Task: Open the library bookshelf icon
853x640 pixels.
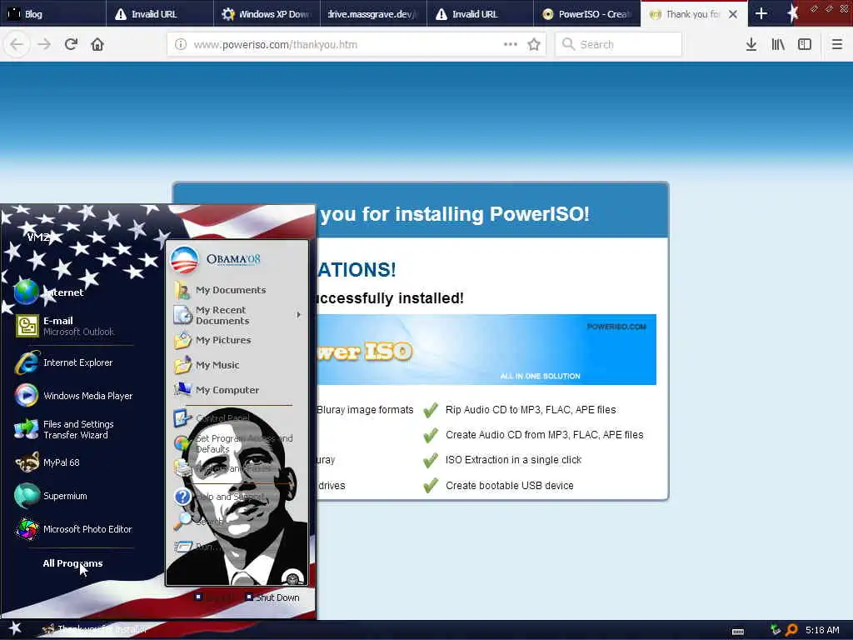Action: coord(778,44)
